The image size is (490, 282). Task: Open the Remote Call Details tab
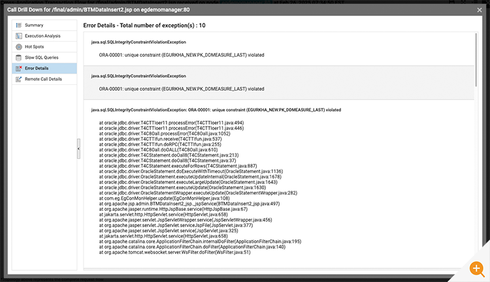(44, 79)
